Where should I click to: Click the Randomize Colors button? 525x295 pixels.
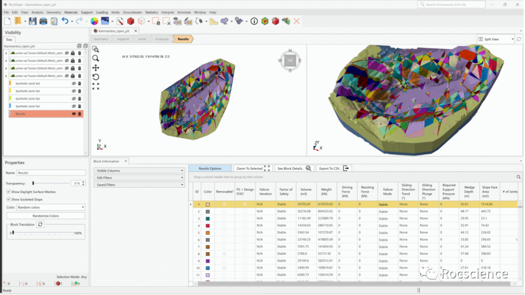pyautogui.click(x=46, y=216)
